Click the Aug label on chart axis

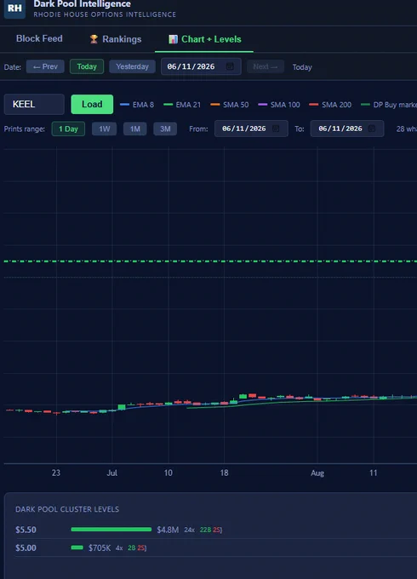pos(317,473)
